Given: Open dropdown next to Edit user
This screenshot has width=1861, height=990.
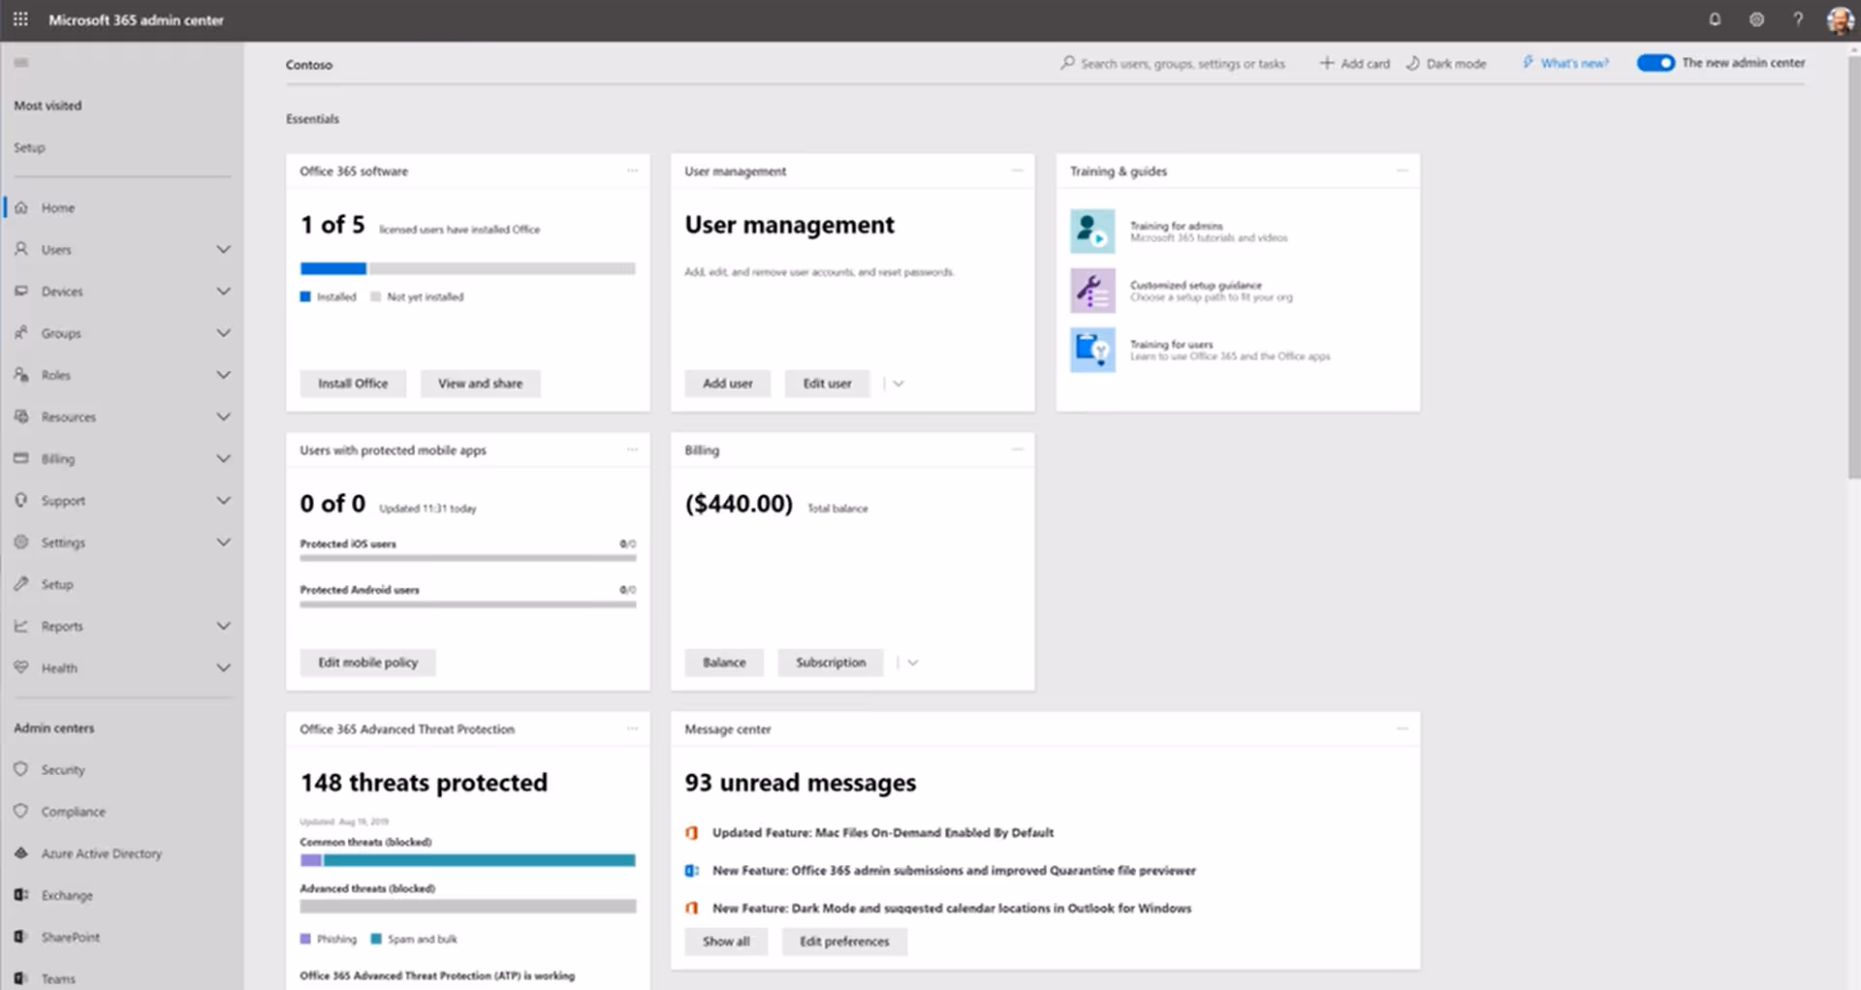Looking at the screenshot, I should 899,384.
